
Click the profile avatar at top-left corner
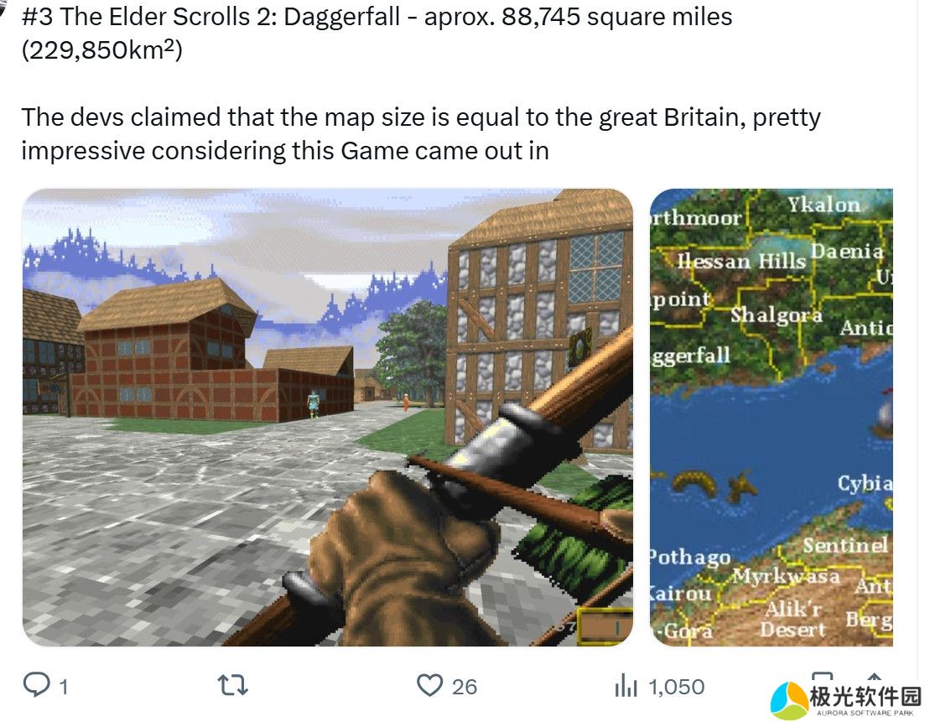point(3,7)
